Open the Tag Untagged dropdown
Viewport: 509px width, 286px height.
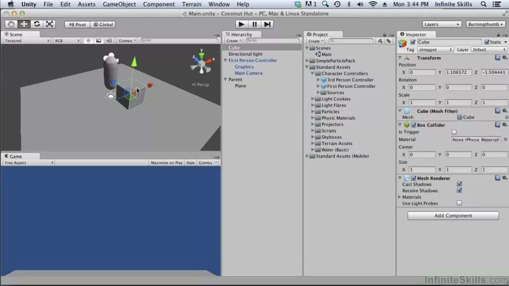(435, 50)
